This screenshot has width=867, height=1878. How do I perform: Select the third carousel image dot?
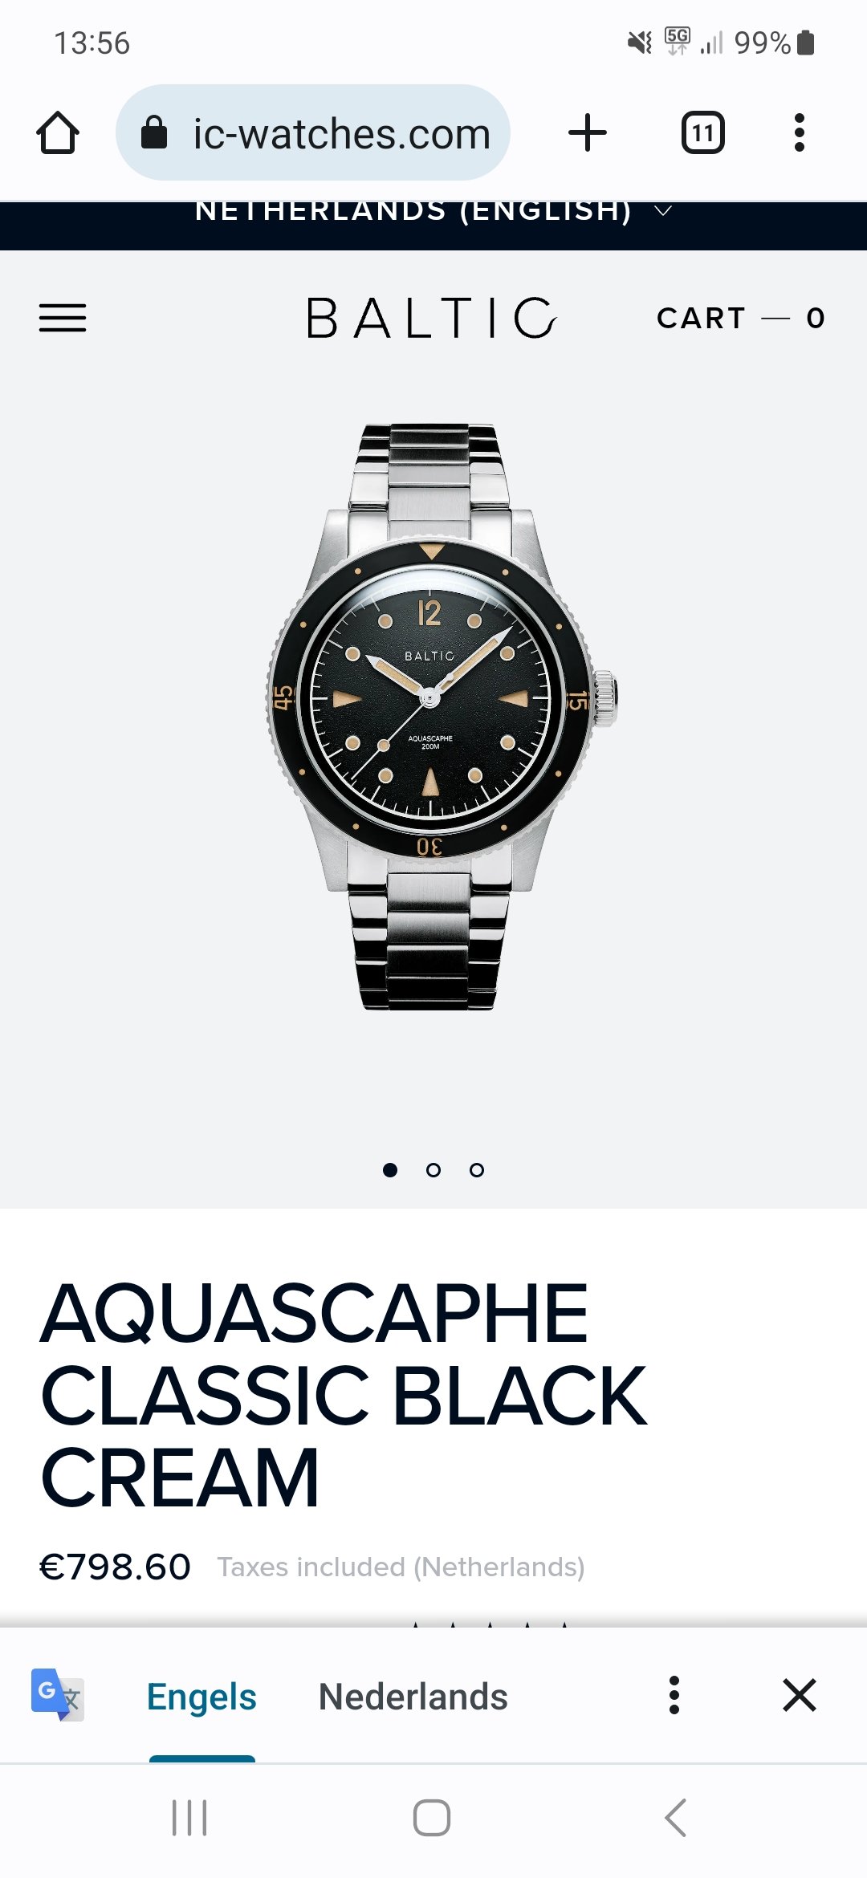coord(477,1170)
